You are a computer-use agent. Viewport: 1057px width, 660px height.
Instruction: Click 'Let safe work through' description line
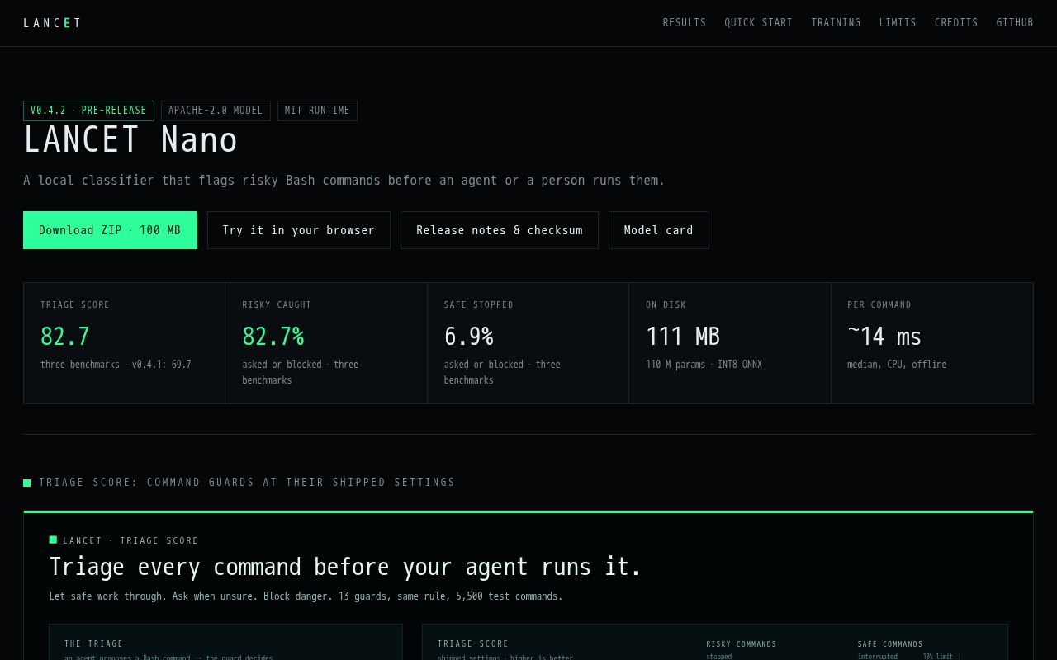click(306, 596)
